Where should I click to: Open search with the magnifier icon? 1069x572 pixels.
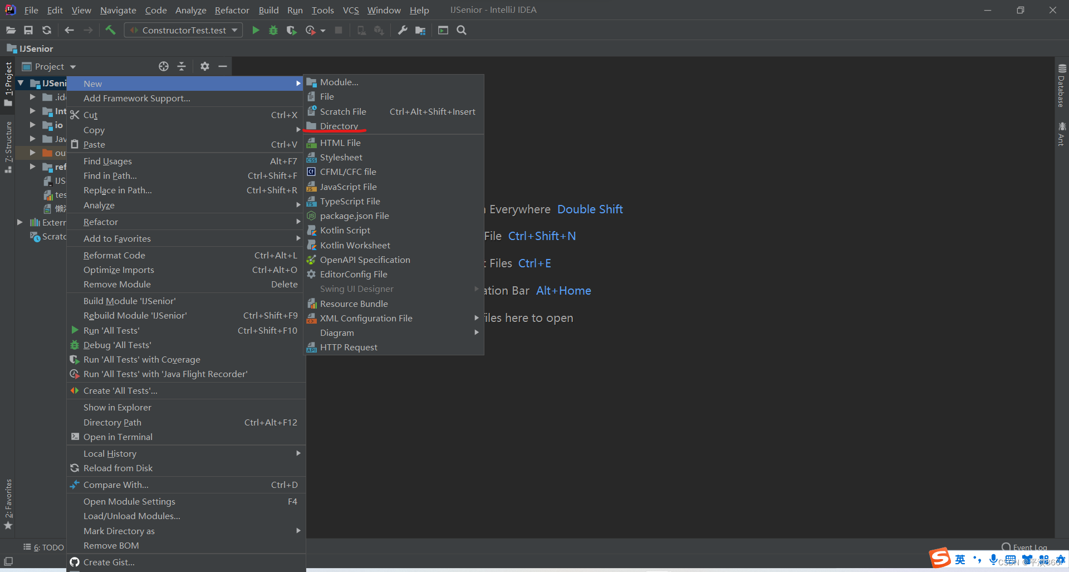[461, 30]
